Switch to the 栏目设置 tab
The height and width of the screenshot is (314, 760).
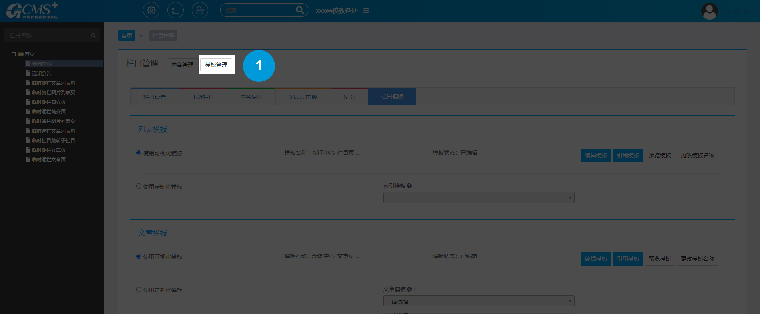(x=155, y=97)
